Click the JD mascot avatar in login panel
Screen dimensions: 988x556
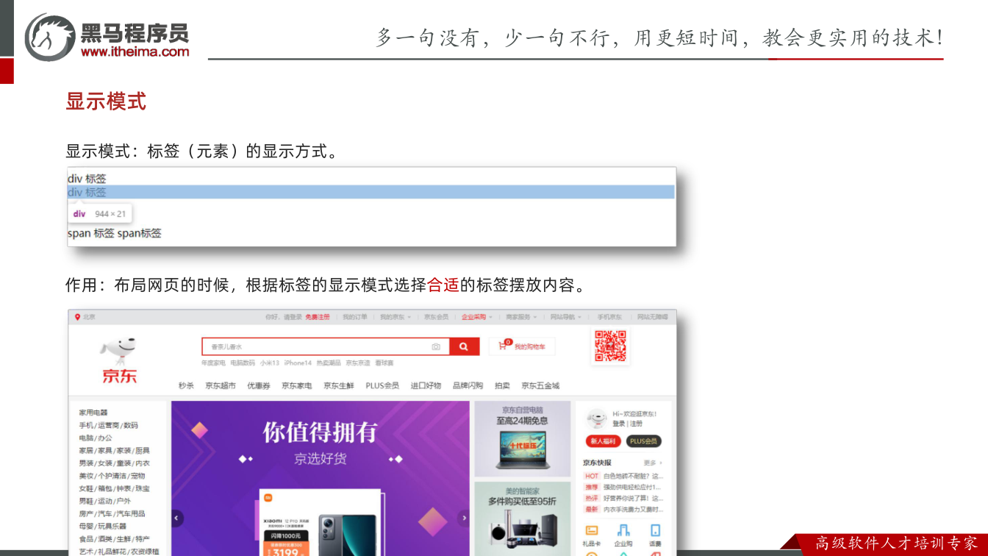(x=596, y=418)
